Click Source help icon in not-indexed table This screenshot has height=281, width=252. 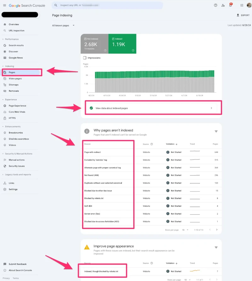point(152,144)
